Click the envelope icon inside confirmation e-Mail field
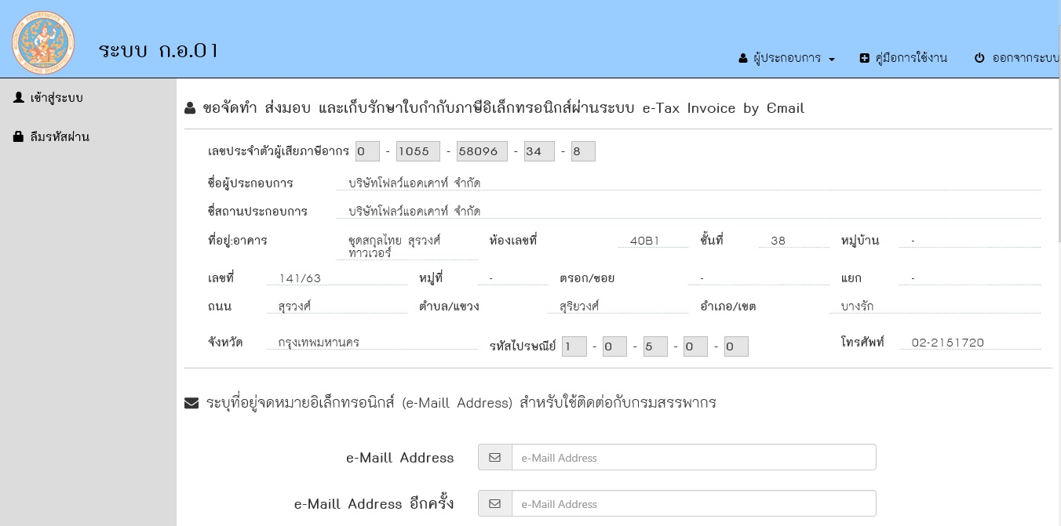Screen dimensions: 1061x526 495,503
